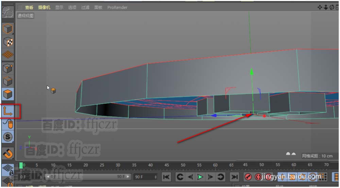Activate the Workplane grid icon
The height and width of the screenshot is (188, 340).
(7, 55)
